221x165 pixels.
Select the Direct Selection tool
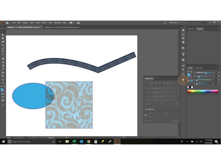[3, 35]
